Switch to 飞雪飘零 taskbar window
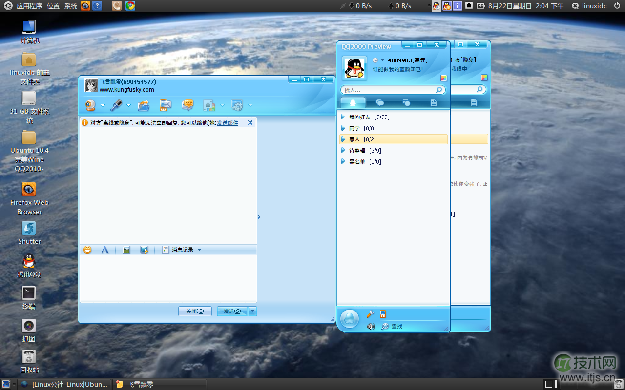625x390 pixels. tap(160, 384)
